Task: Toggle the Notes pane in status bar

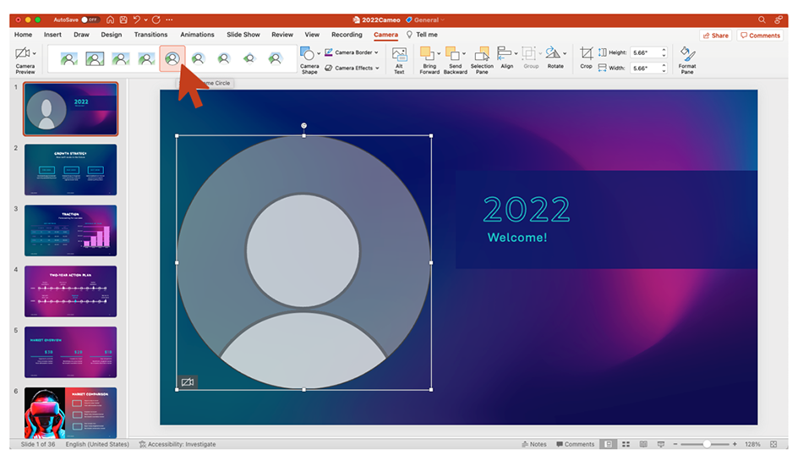Action: pyautogui.click(x=534, y=444)
